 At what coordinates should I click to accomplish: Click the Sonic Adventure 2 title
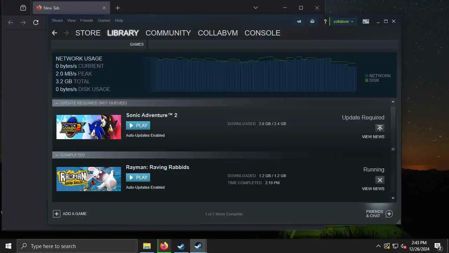click(152, 115)
